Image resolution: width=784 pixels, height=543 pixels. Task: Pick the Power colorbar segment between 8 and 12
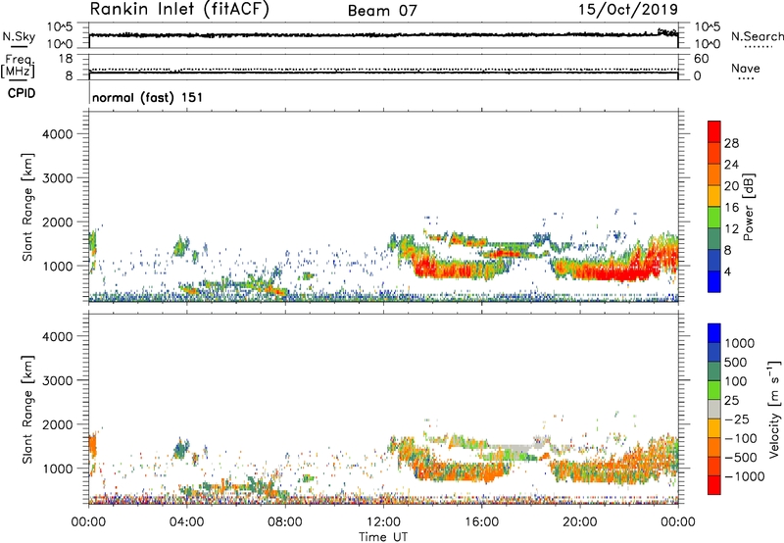pos(714,238)
